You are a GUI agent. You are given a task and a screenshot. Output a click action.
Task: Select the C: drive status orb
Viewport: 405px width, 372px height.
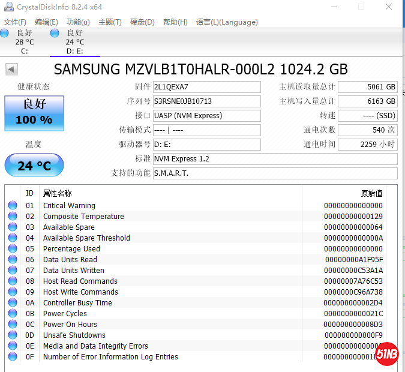[x=5, y=33]
